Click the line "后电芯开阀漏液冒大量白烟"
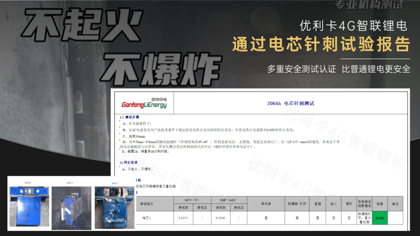420x236 pixels. tap(156, 187)
